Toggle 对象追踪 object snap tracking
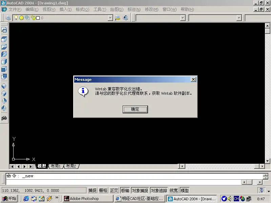This screenshot has height=203, width=271. pyautogui.click(x=159, y=190)
